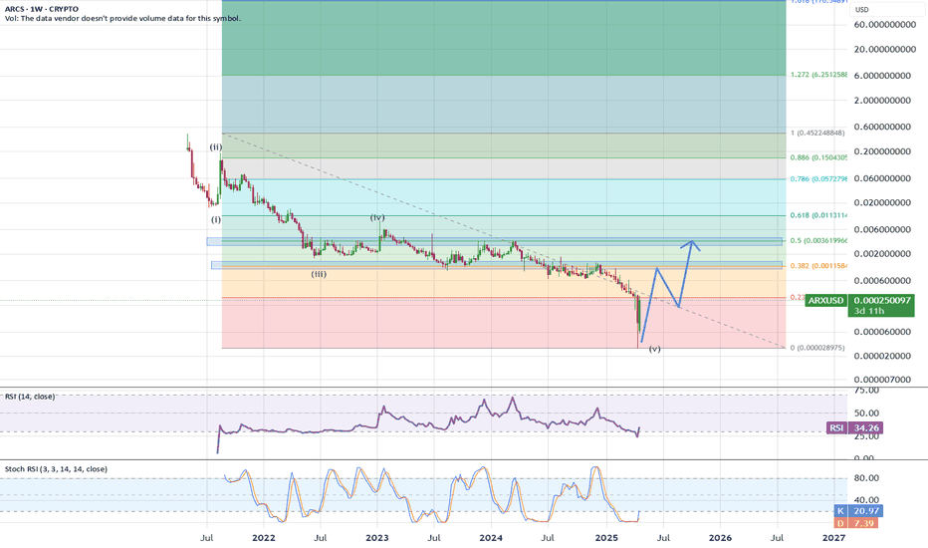Select the (iii) wave label
The height and width of the screenshot is (548, 928).
coord(319,274)
